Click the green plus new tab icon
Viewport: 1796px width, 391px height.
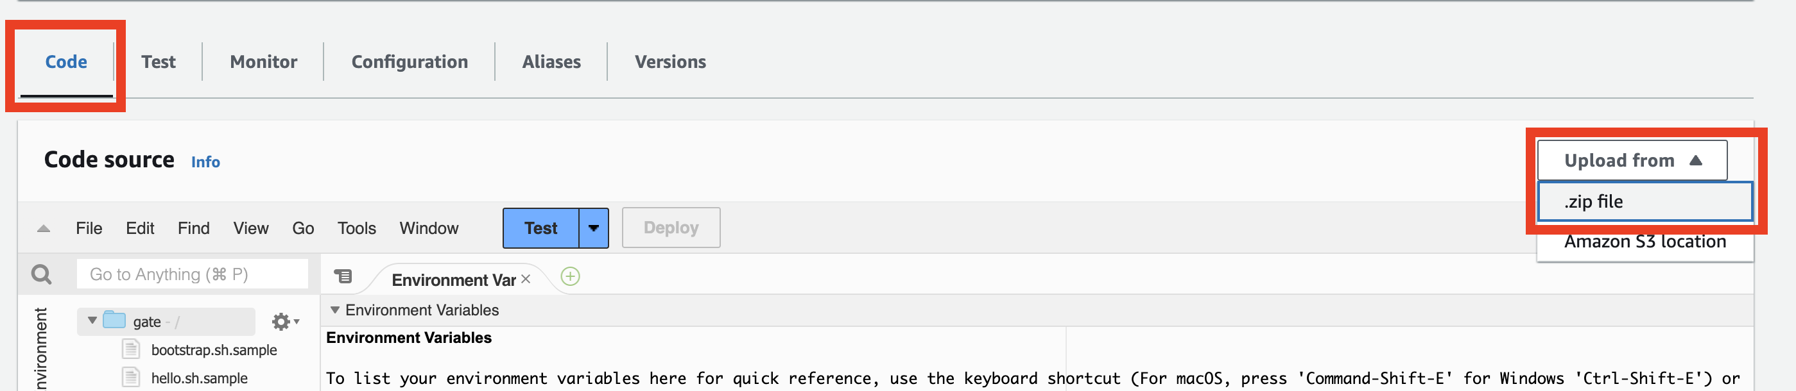pyautogui.click(x=569, y=277)
